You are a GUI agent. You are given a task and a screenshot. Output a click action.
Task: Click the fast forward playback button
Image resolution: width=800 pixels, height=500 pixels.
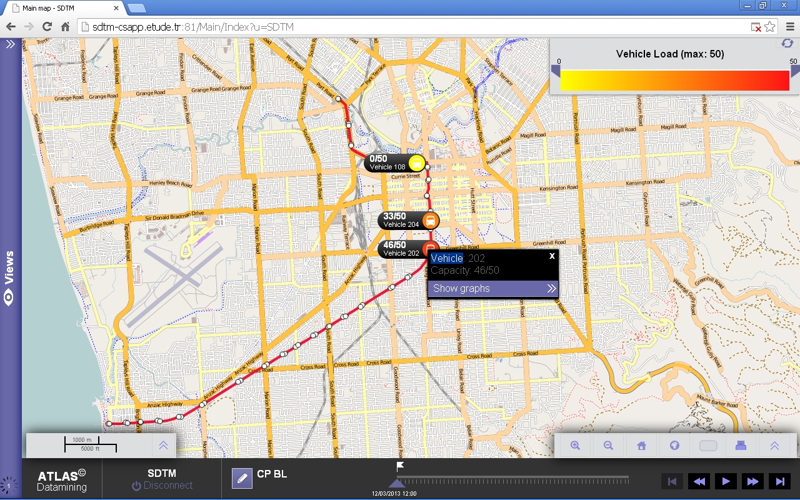[752, 481]
